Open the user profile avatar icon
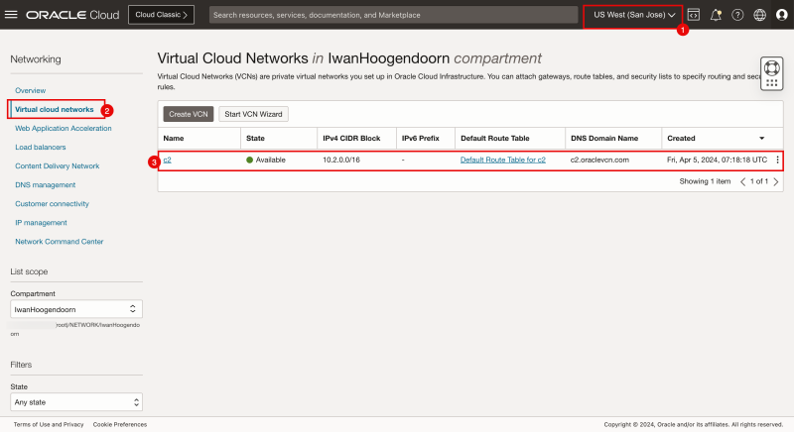Screen dimensions: 794x432 point(782,15)
